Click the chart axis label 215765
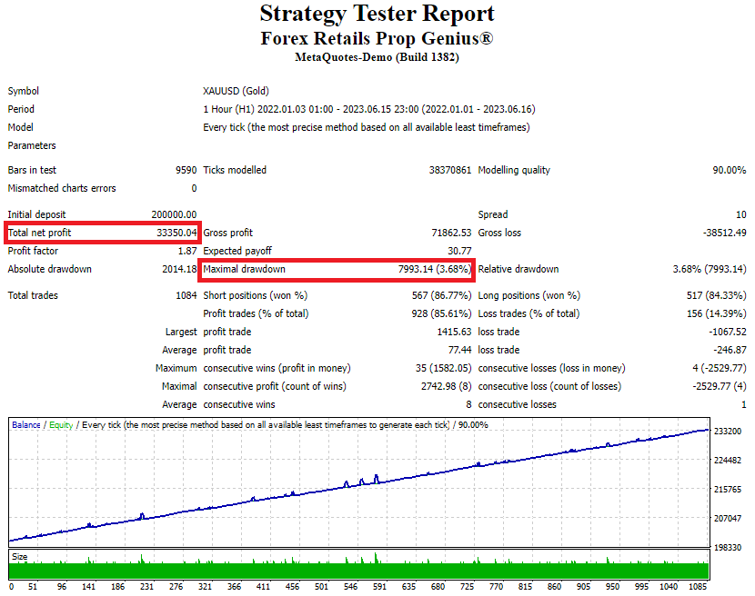 [x=727, y=489]
